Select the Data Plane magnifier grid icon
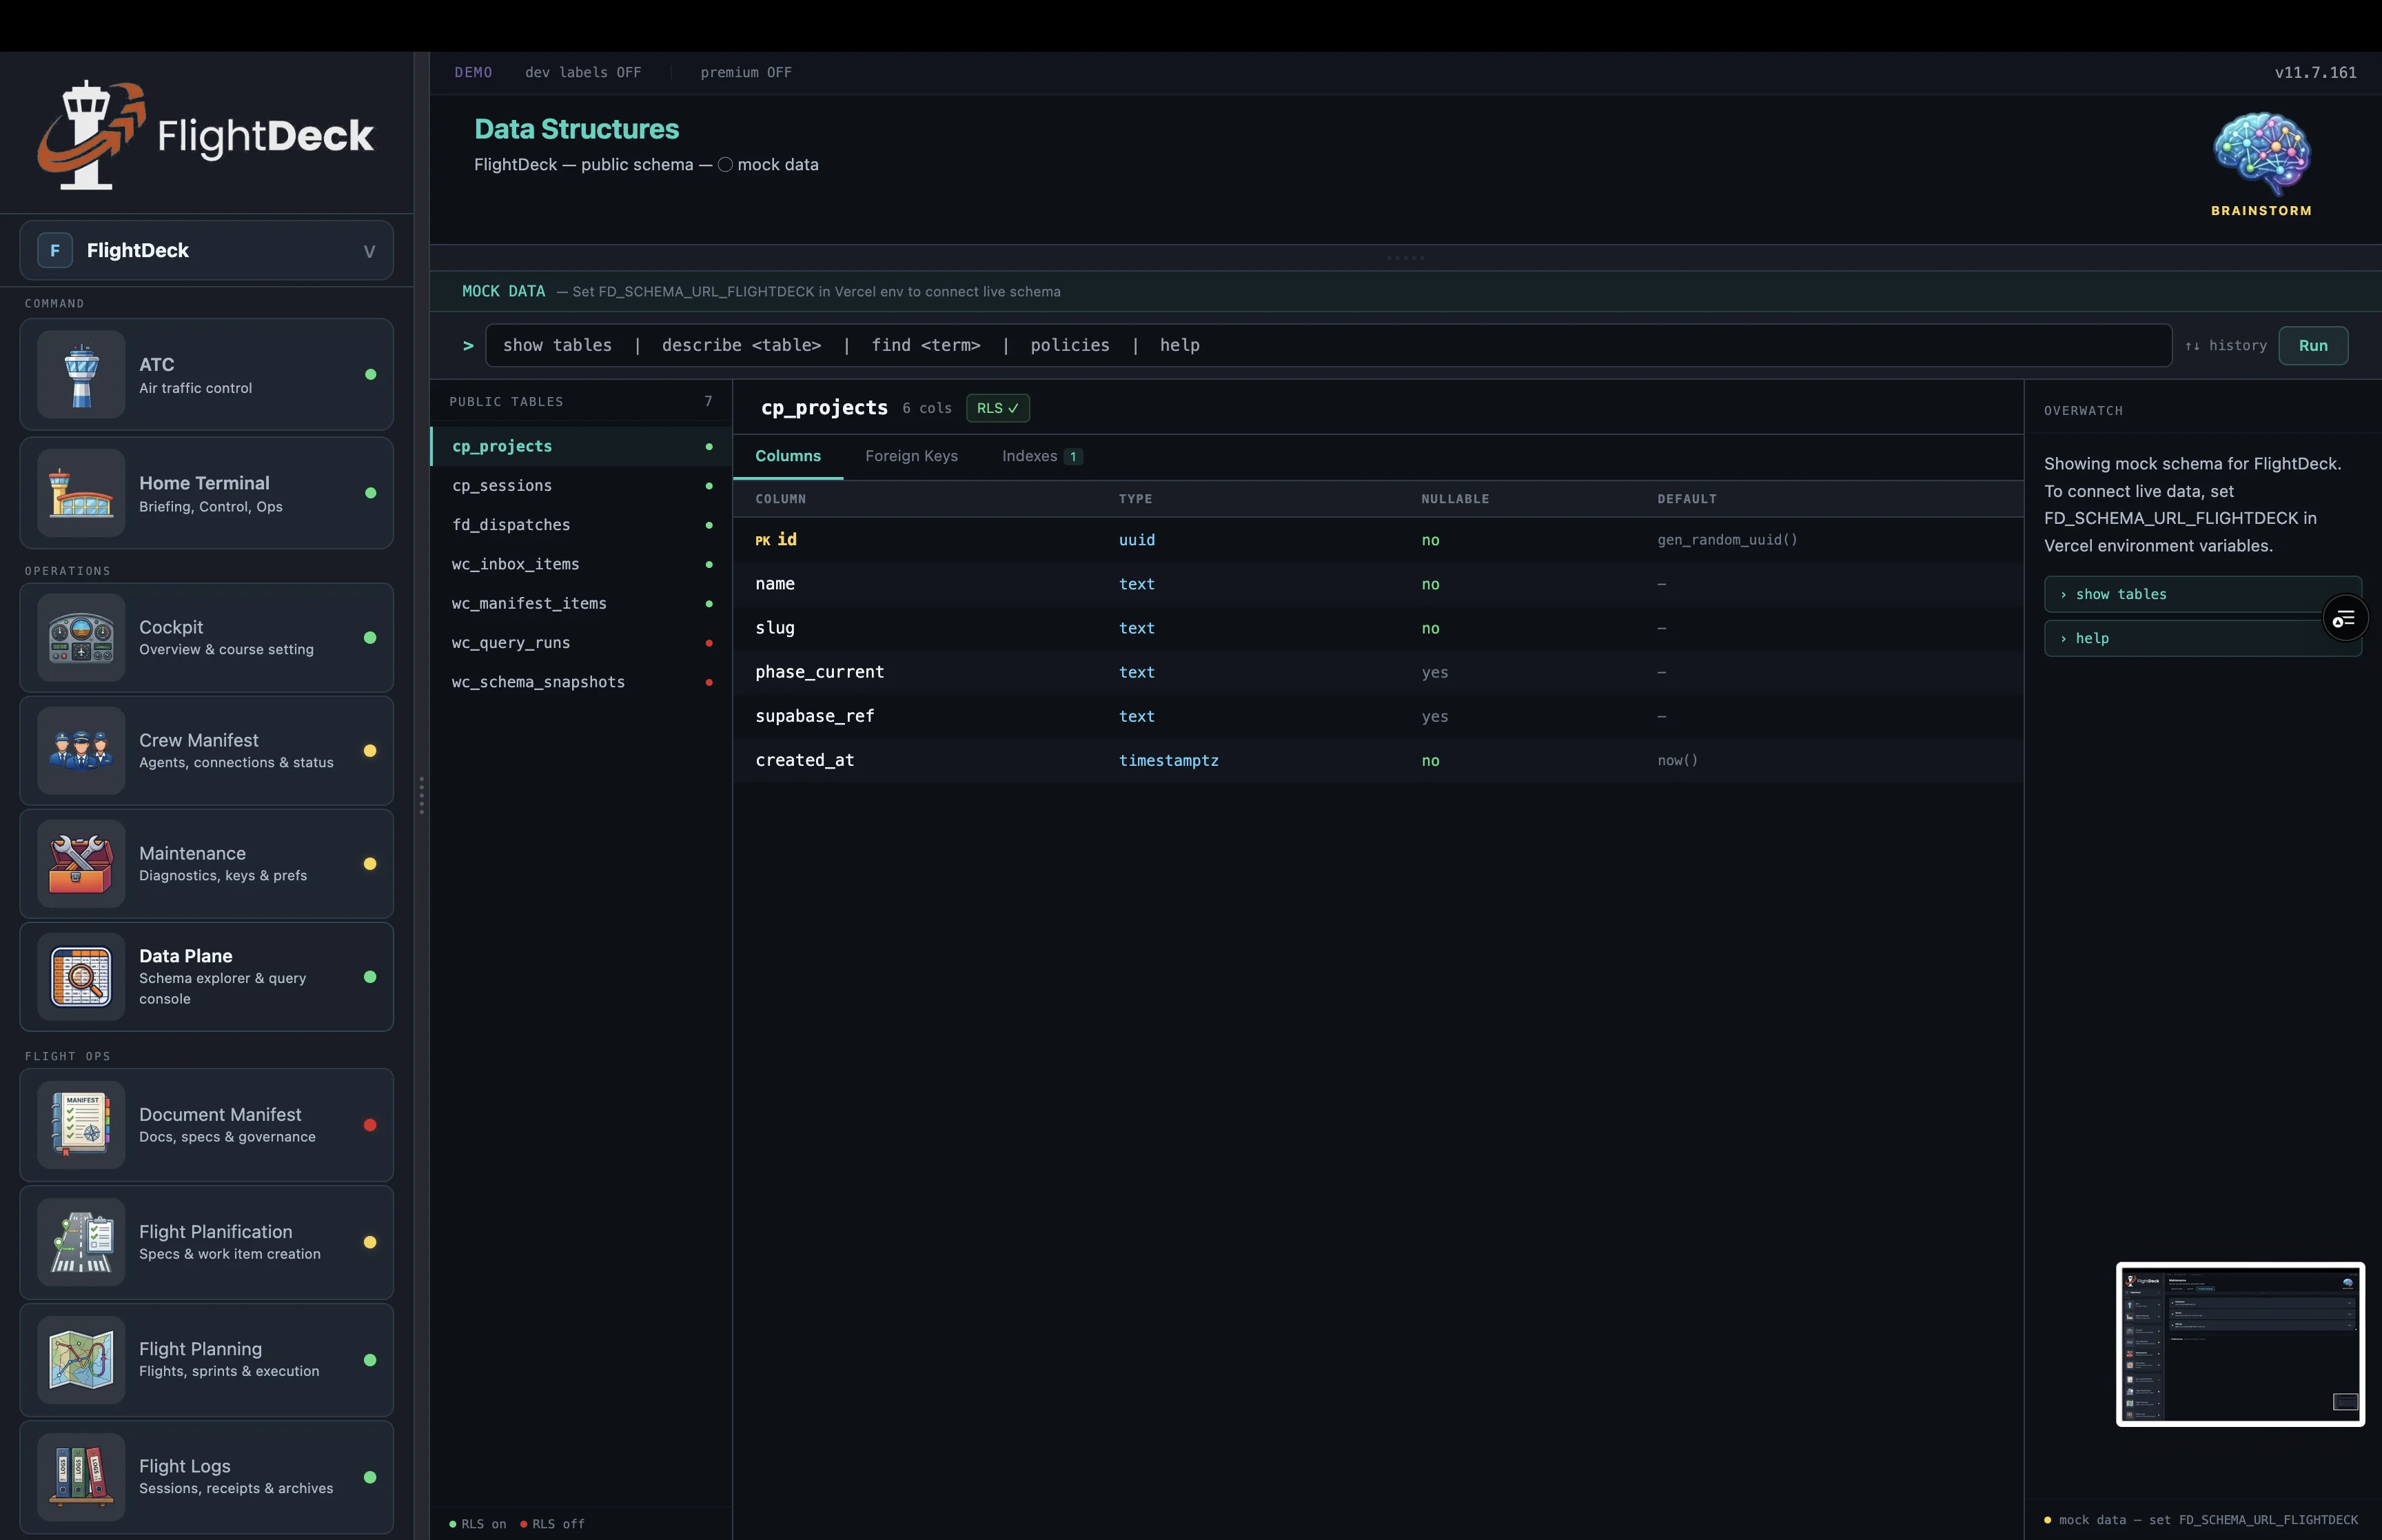Screen dimensions: 2382x1540 [x=81, y=977]
